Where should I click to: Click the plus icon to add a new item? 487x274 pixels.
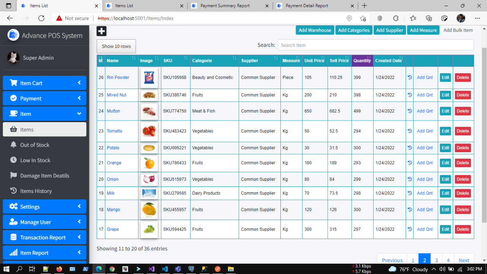[x=101, y=31]
